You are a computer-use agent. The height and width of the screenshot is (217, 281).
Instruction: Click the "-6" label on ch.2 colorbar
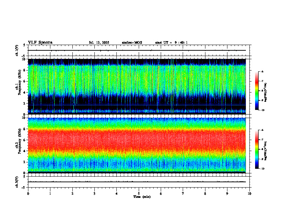261,130
